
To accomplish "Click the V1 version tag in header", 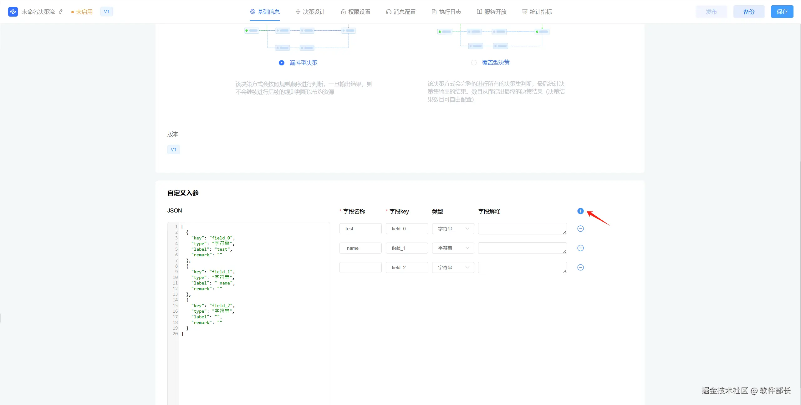I will pos(106,12).
